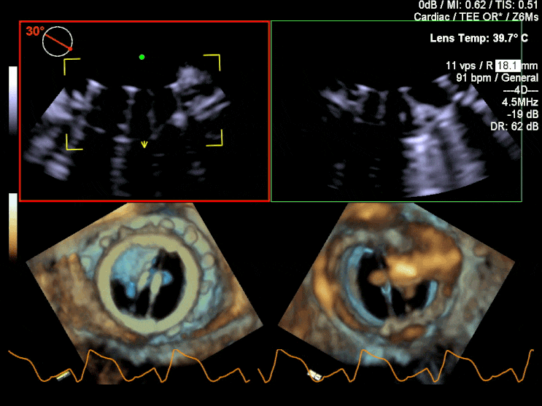This screenshot has width=542, height=406.
Task: Click the top-right yellow ROI corner bracket
Action: [212, 62]
